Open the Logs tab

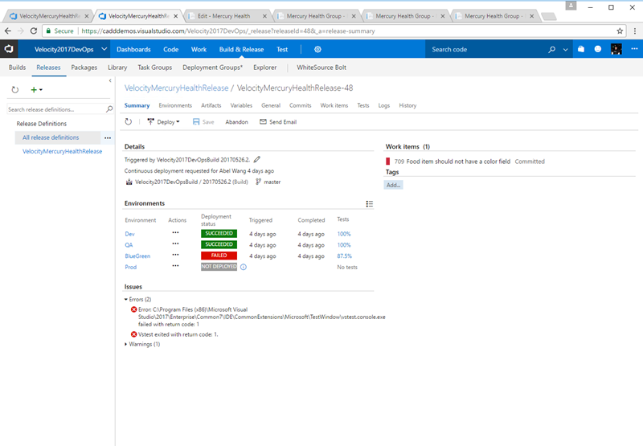(384, 105)
